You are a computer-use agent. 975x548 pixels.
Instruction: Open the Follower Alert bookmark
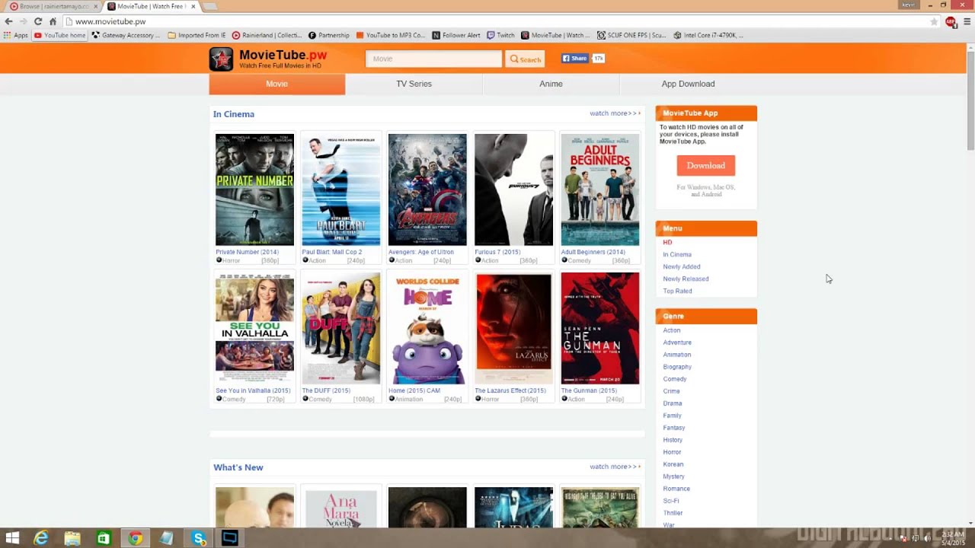(457, 35)
